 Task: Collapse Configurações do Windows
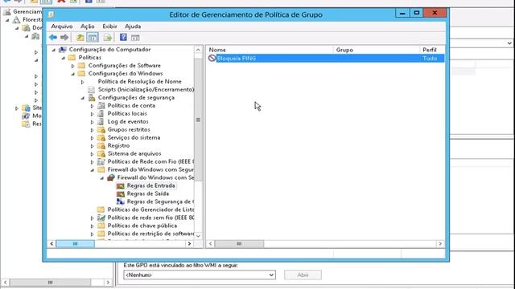(73, 74)
